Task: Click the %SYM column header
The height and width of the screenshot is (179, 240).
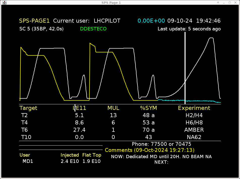Action: pos(148,108)
